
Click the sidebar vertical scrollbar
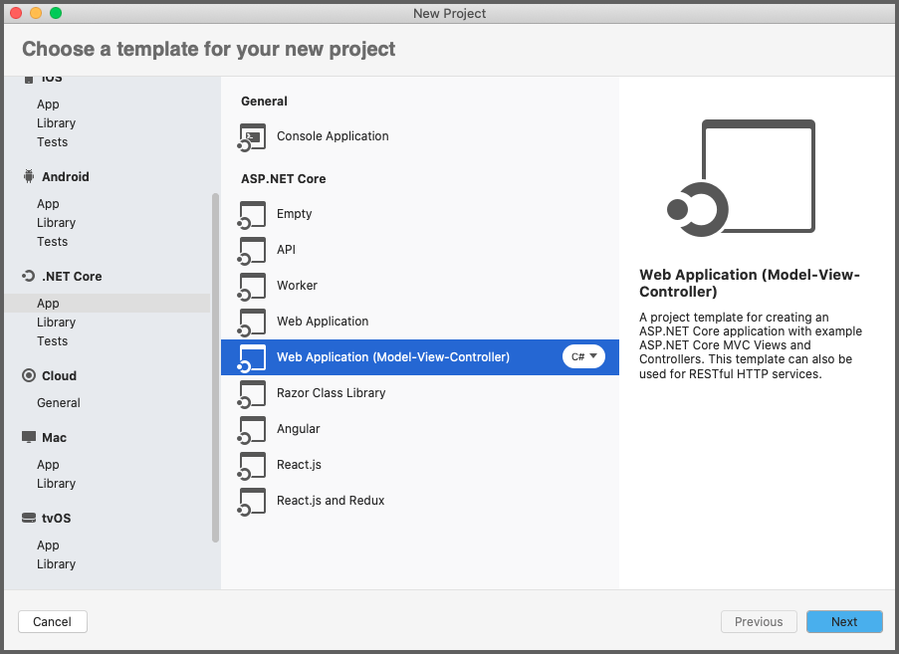216,367
